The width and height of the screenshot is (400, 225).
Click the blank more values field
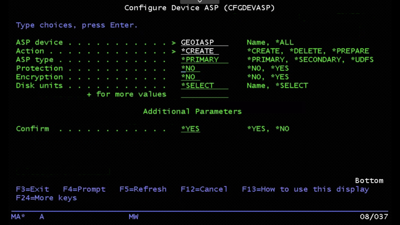click(205, 94)
